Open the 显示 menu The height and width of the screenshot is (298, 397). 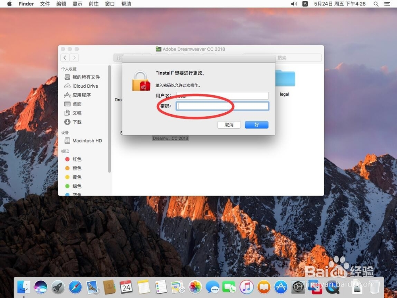(77, 4)
